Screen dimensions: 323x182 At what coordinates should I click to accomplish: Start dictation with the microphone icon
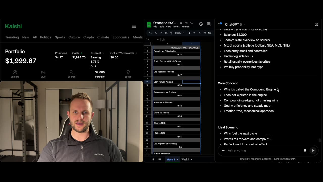pos(305,150)
